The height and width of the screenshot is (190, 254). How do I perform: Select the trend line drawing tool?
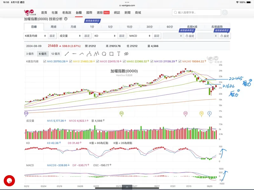click(x=67, y=54)
